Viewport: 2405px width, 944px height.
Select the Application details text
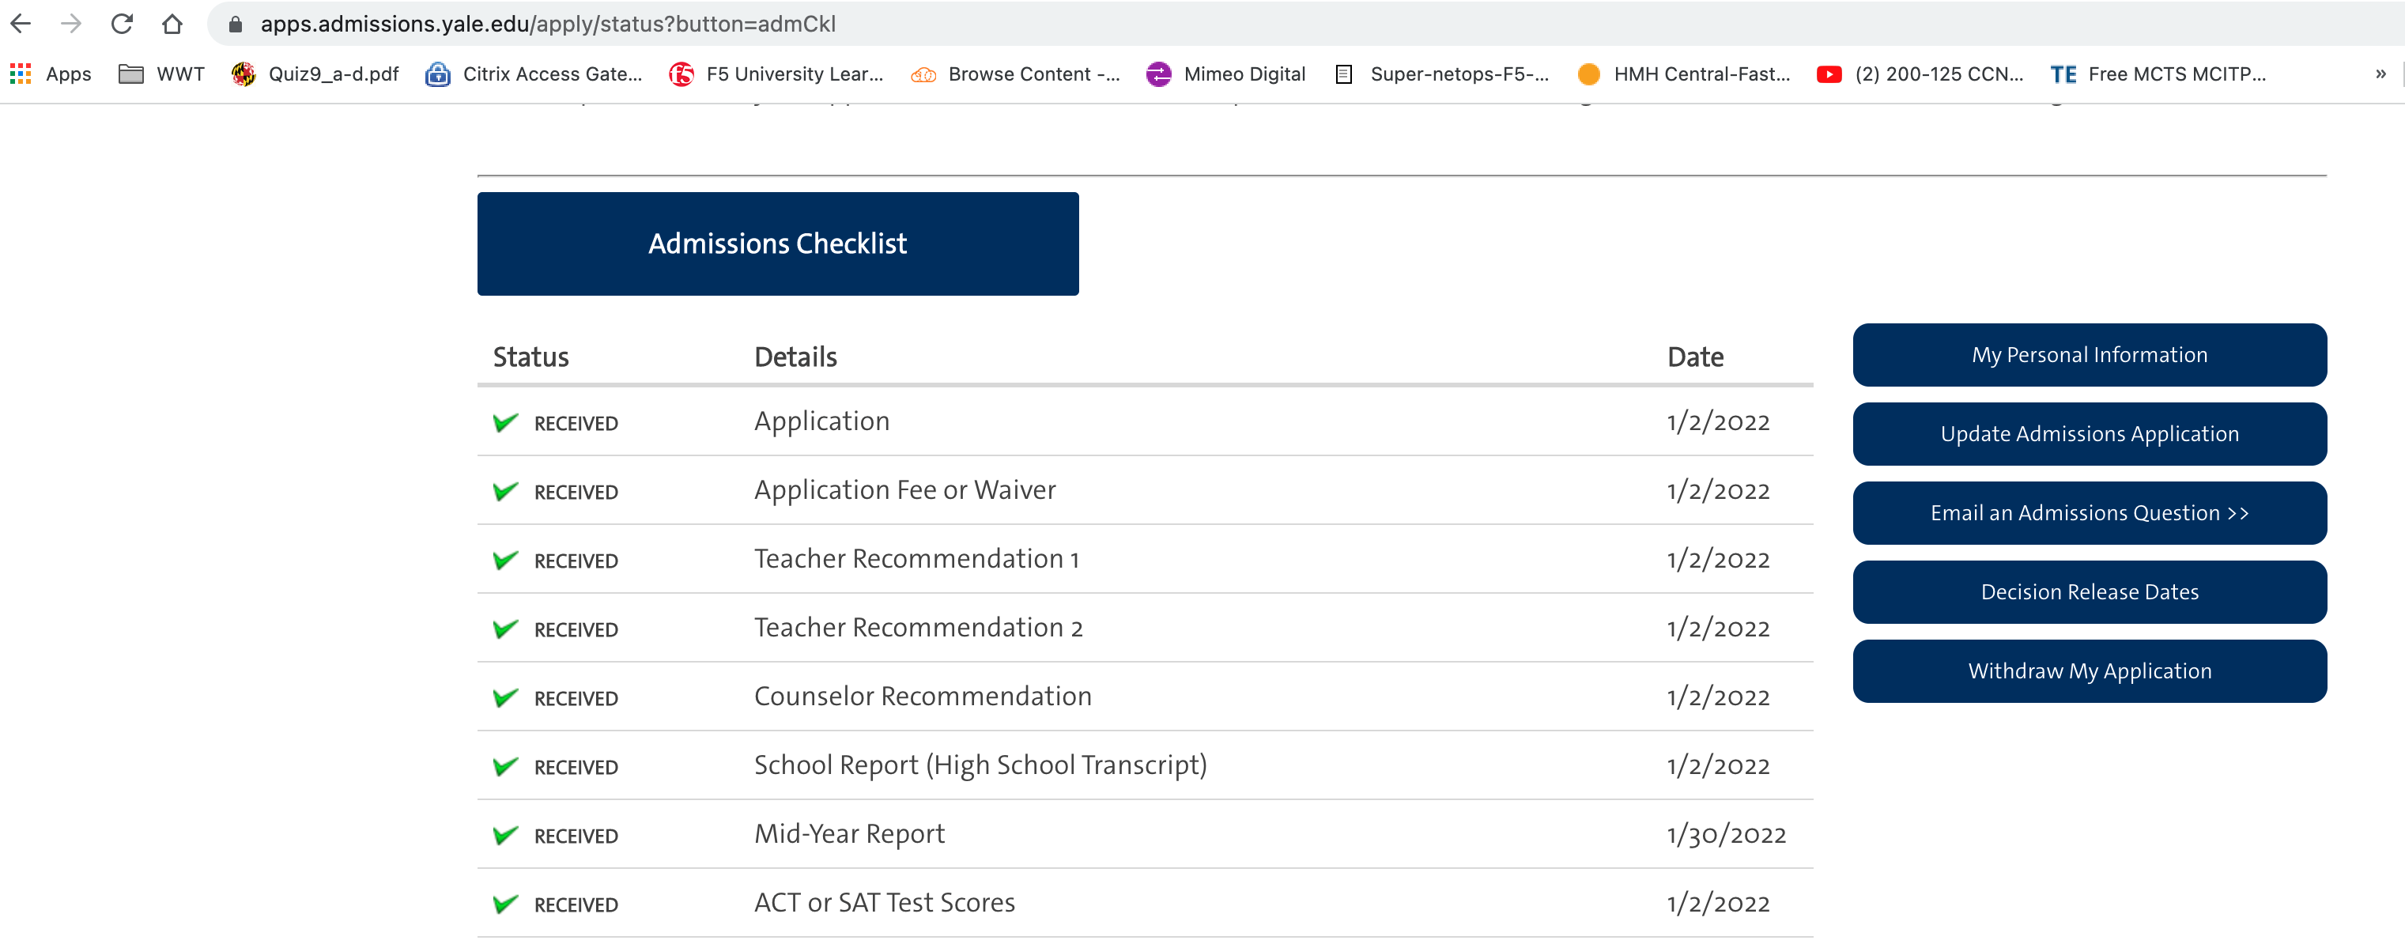(821, 422)
